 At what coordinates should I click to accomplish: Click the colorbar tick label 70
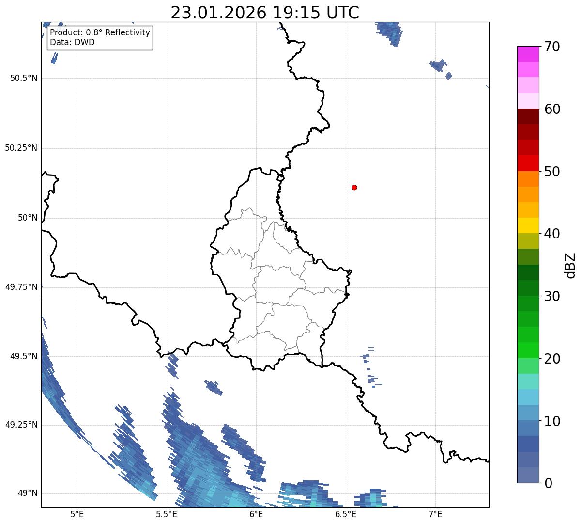(552, 47)
